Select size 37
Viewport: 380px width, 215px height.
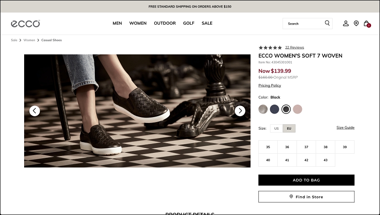coord(306,147)
